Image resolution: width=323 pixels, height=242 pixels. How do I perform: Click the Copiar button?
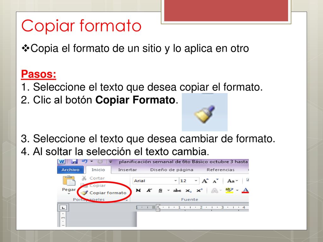coord(93,185)
